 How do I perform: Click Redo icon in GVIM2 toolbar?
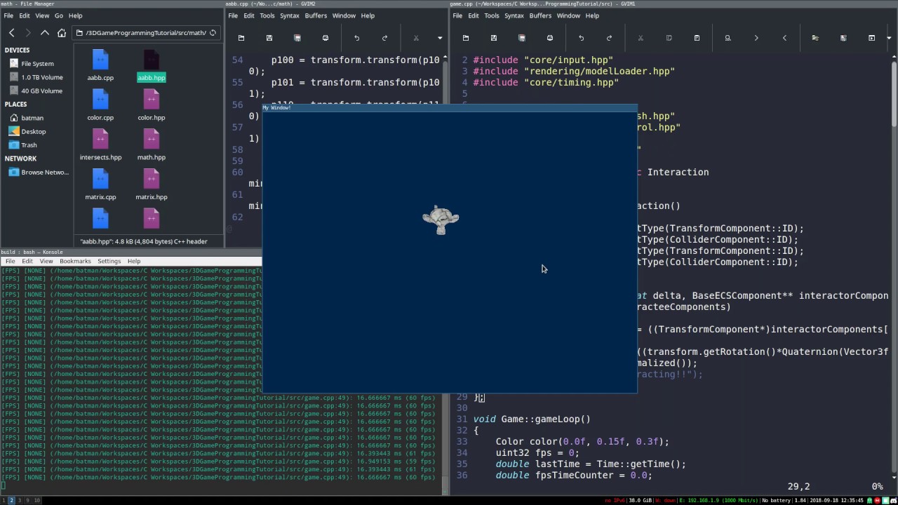pos(384,38)
